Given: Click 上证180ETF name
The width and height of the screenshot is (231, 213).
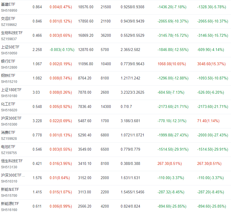Looking at the screenshot, I should 11,90.
